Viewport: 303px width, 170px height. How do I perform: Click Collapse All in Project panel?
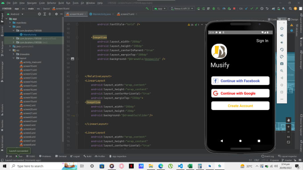click(x=50, y=14)
